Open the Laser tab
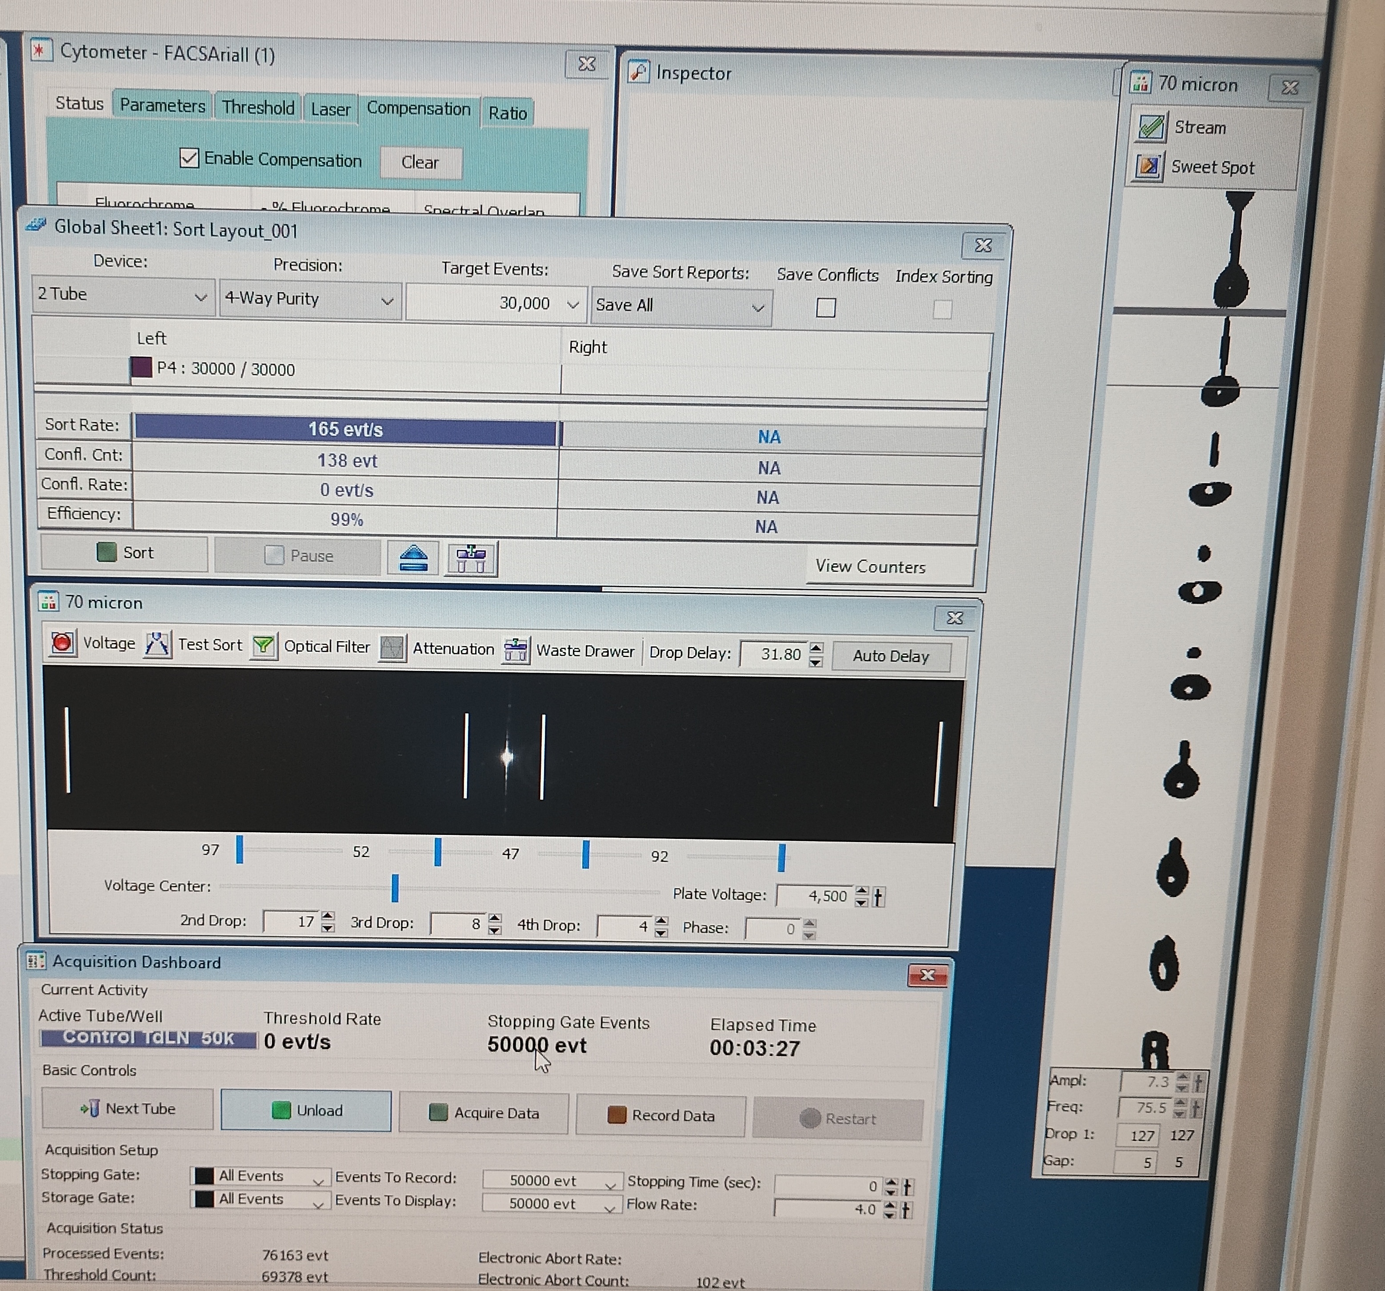The width and height of the screenshot is (1385, 1291). [x=330, y=109]
